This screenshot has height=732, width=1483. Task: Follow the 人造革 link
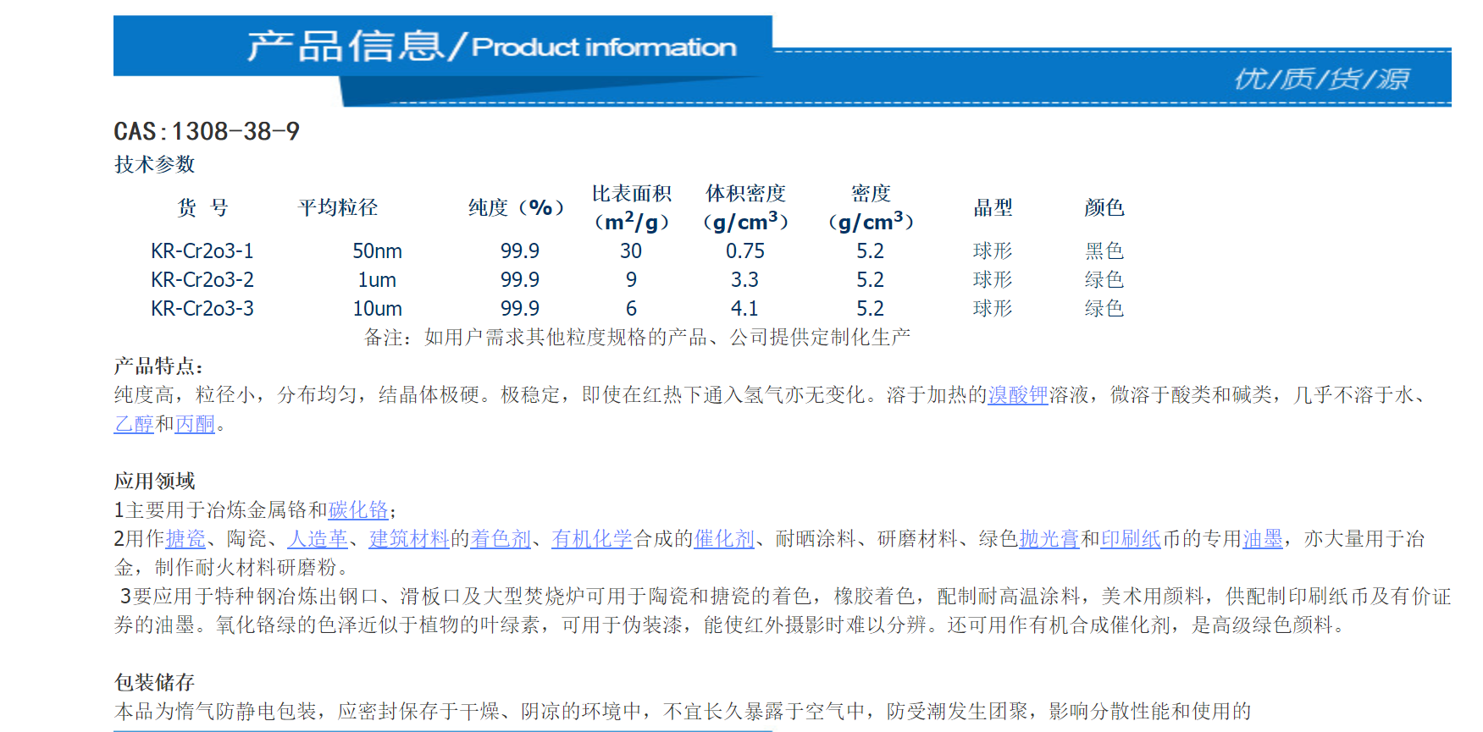(318, 539)
